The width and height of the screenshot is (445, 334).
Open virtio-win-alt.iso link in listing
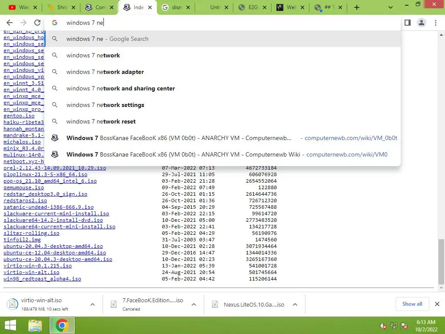pyautogui.click(x=31, y=272)
